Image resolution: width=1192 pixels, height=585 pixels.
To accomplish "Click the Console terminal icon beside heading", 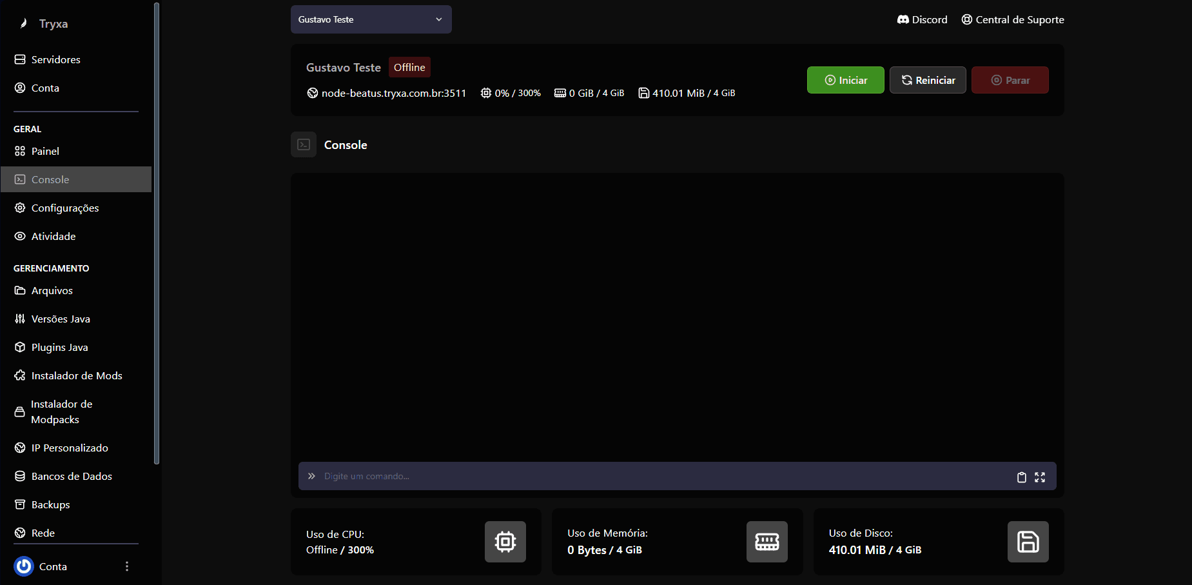I will pyautogui.click(x=304, y=145).
